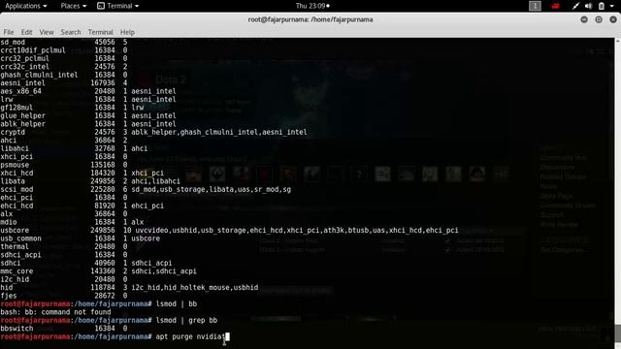Click the battery status tray icon

point(602,6)
